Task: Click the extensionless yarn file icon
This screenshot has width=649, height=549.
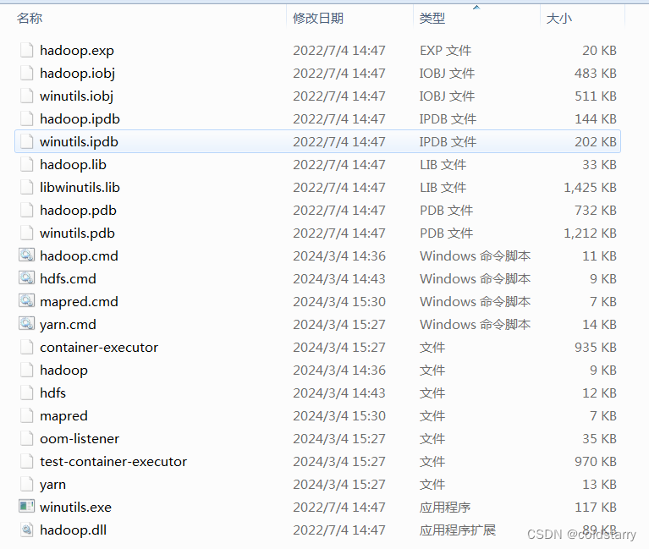Action: click(x=27, y=484)
